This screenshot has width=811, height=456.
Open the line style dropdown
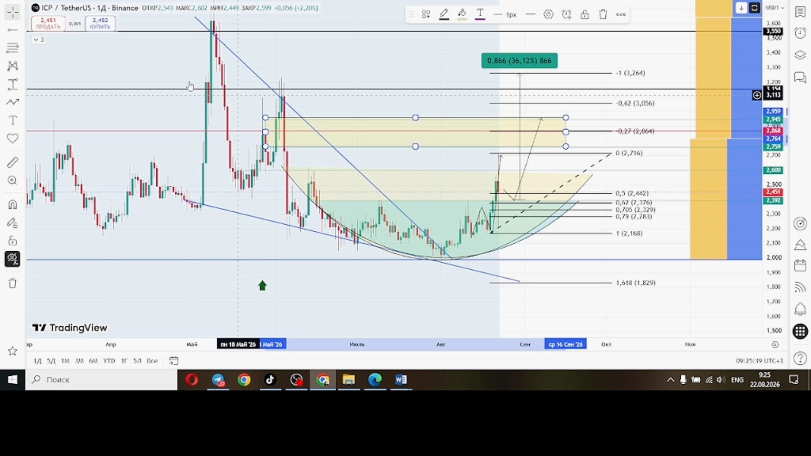click(x=531, y=14)
